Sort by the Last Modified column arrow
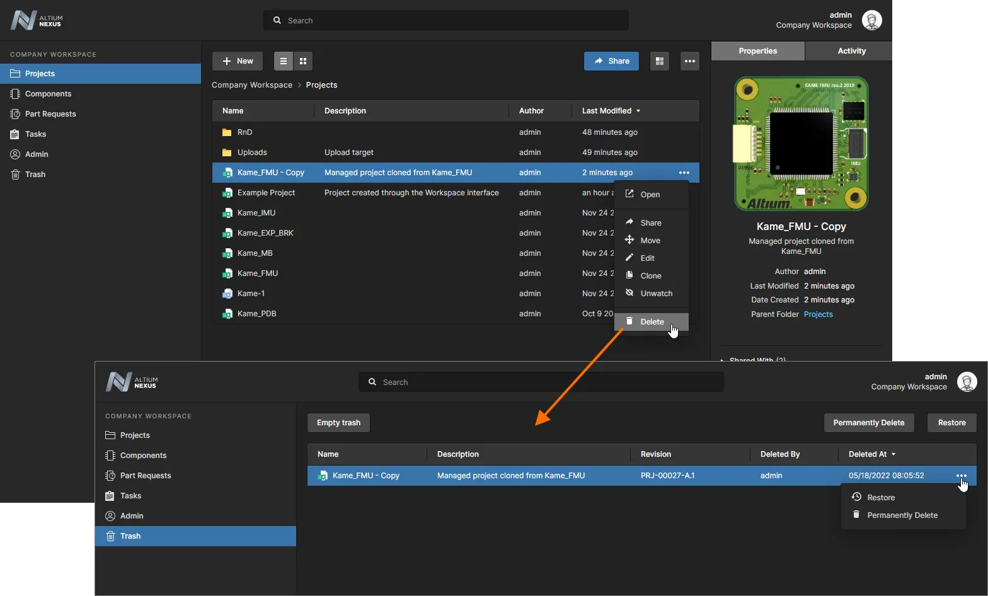 point(638,111)
